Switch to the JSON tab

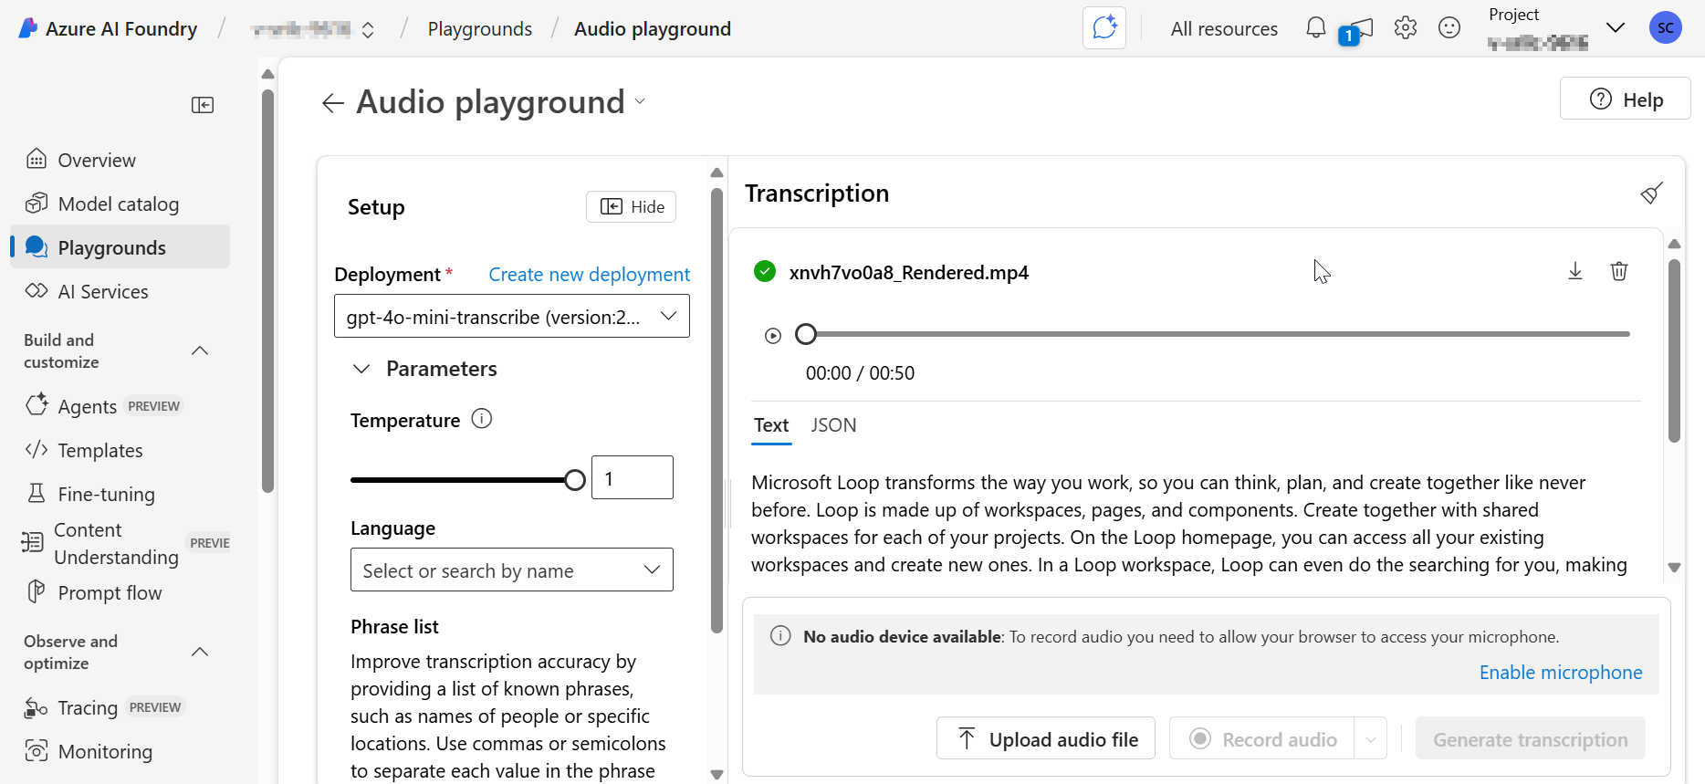pos(833,425)
